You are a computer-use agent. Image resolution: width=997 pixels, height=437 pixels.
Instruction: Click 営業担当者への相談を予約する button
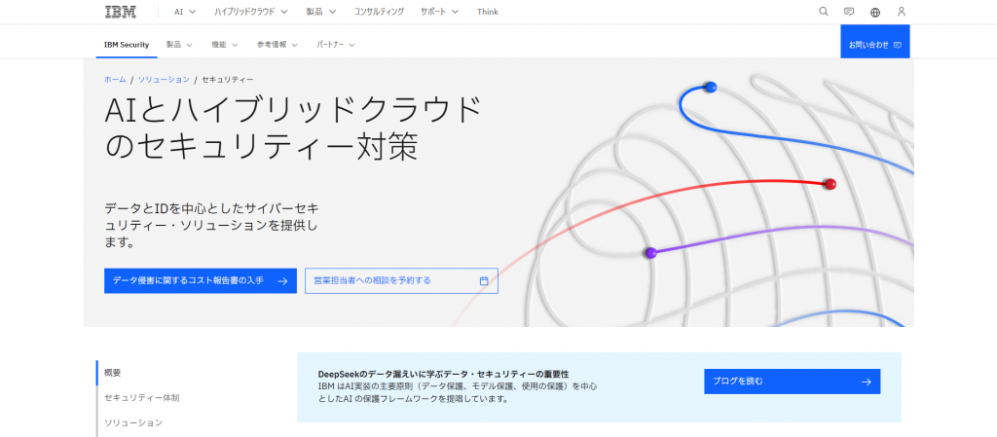click(x=401, y=280)
